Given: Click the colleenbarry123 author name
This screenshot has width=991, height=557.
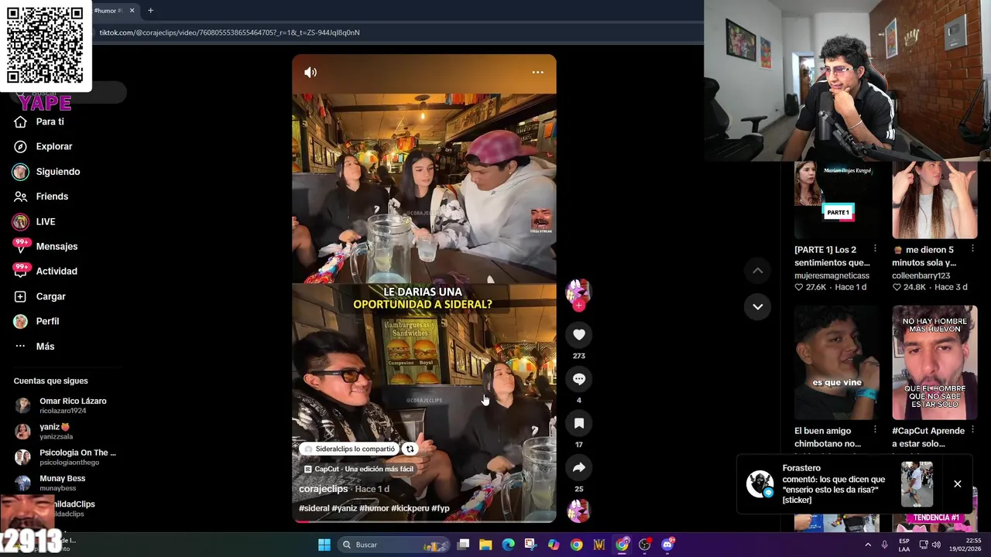Looking at the screenshot, I should (x=921, y=275).
